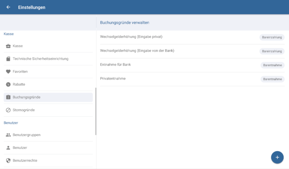Click the heart icon for Favoriten
Viewport: 289px width, 169px height.
pyautogui.click(x=8, y=72)
